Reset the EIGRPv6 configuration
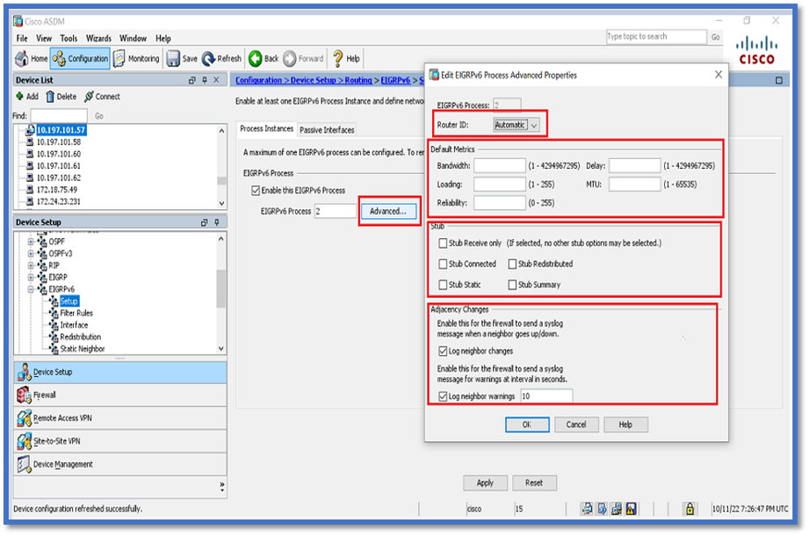This screenshot has height=537, width=809. pyautogui.click(x=534, y=483)
